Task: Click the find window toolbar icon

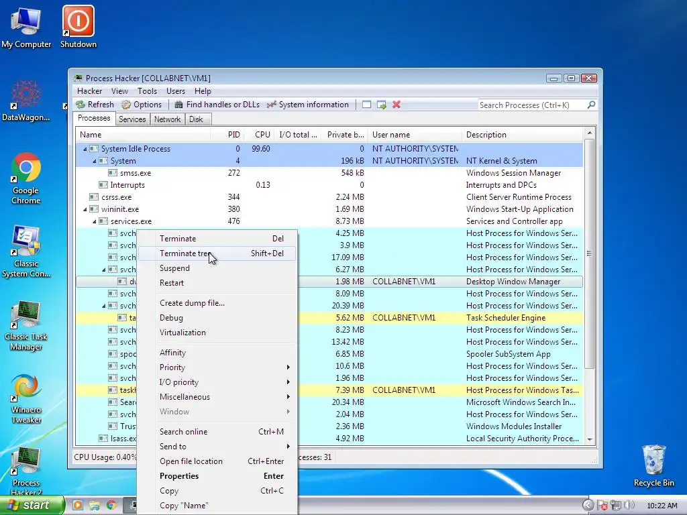Action: coord(367,105)
